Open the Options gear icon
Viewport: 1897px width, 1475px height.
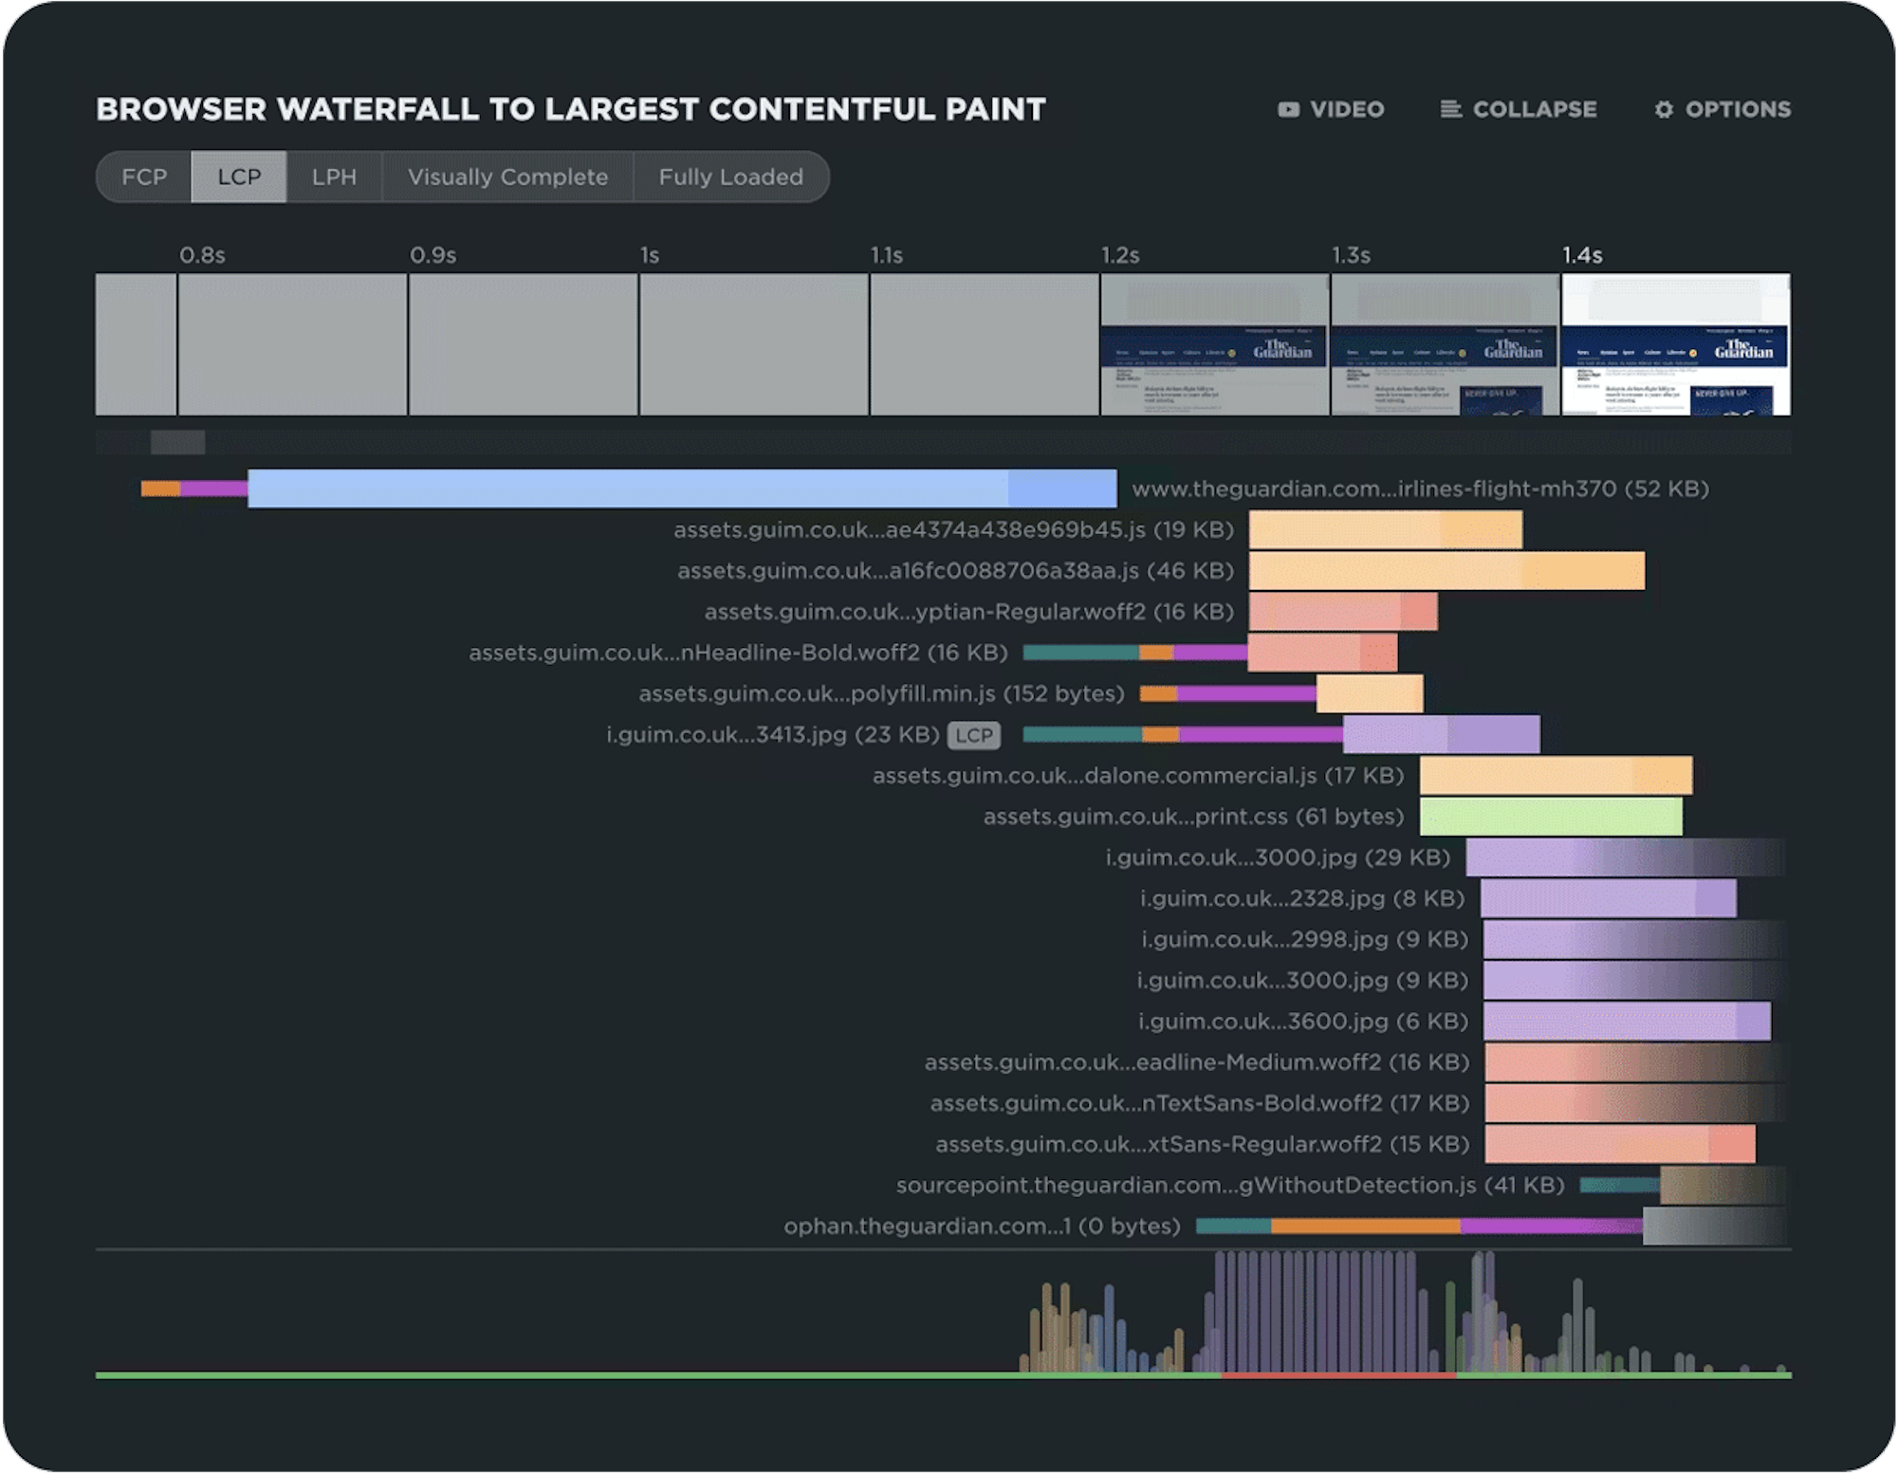tap(1664, 110)
